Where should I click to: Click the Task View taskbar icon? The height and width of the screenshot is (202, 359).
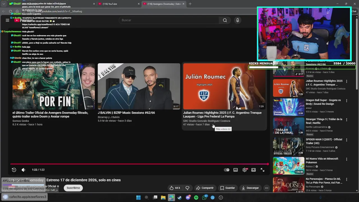coord(155,198)
